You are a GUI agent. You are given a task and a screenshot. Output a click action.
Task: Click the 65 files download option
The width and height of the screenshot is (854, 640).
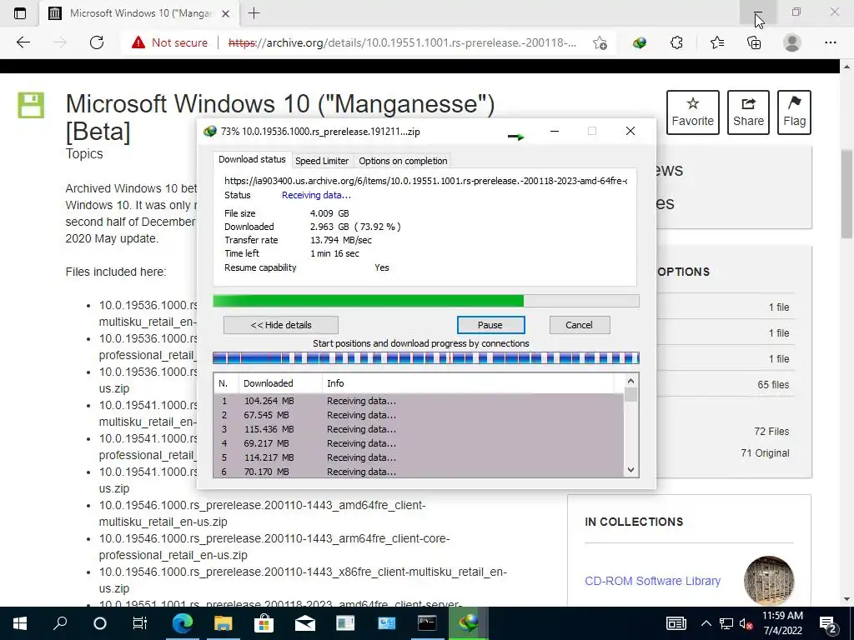point(773,385)
